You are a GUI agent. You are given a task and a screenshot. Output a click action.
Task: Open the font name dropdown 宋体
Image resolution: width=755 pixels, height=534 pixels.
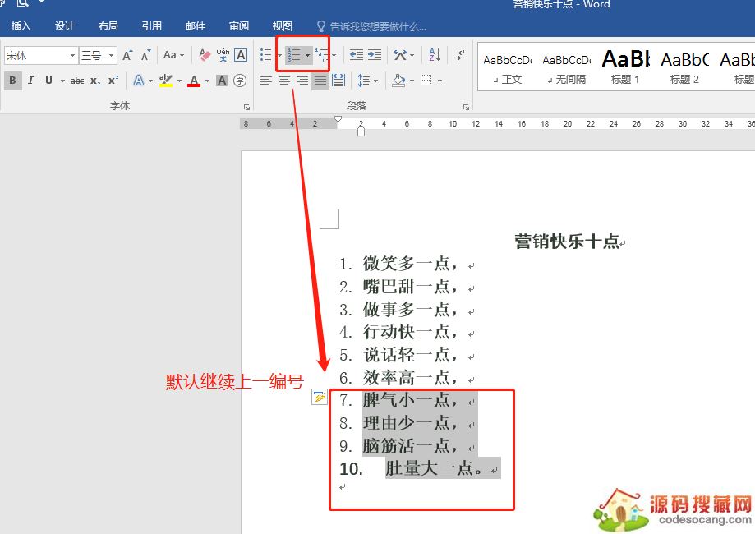72,56
